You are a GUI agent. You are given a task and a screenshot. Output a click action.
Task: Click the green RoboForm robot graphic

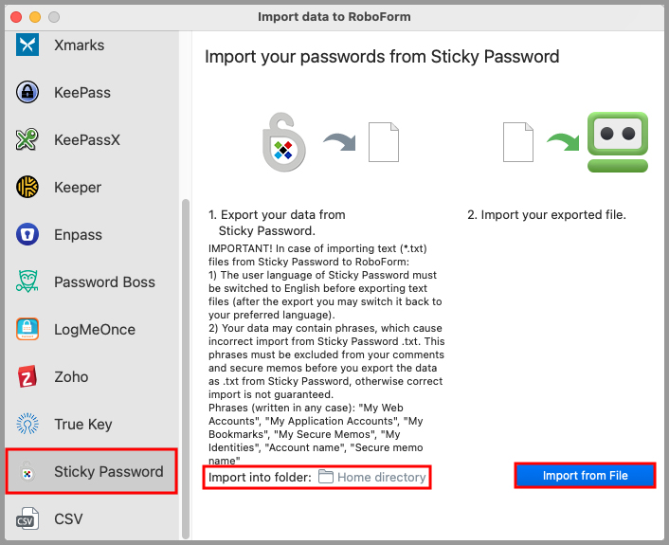pyautogui.click(x=617, y=142)
